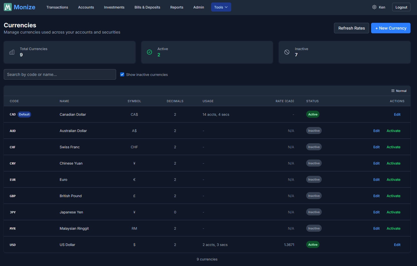The width and height of the screenshot is (417, 266).
Task: Click the Ken username
Action: click(x=382, y=7)
